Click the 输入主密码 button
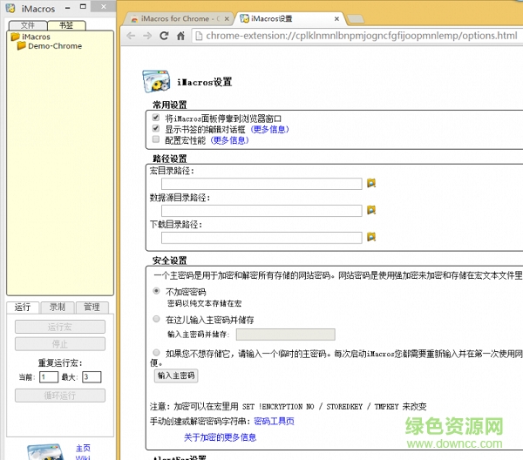The image size is (523, 460). pos(176,375)
